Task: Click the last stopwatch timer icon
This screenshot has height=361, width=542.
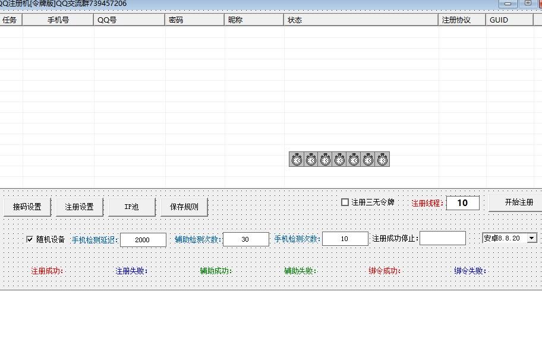Action: click(x=382, y=159)
